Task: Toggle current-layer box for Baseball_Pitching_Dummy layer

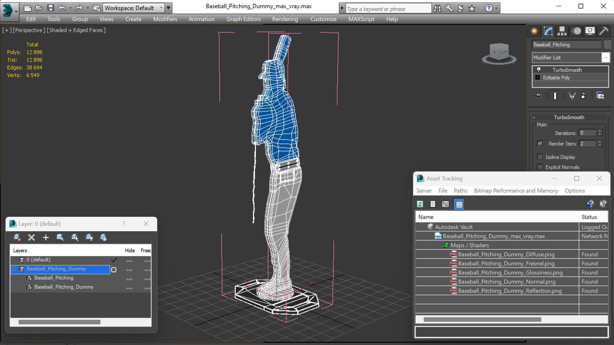Action: 114,270
